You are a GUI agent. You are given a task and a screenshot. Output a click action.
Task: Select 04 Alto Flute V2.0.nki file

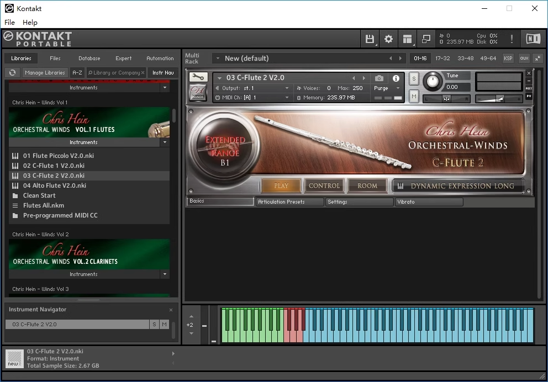coord(55,185)
